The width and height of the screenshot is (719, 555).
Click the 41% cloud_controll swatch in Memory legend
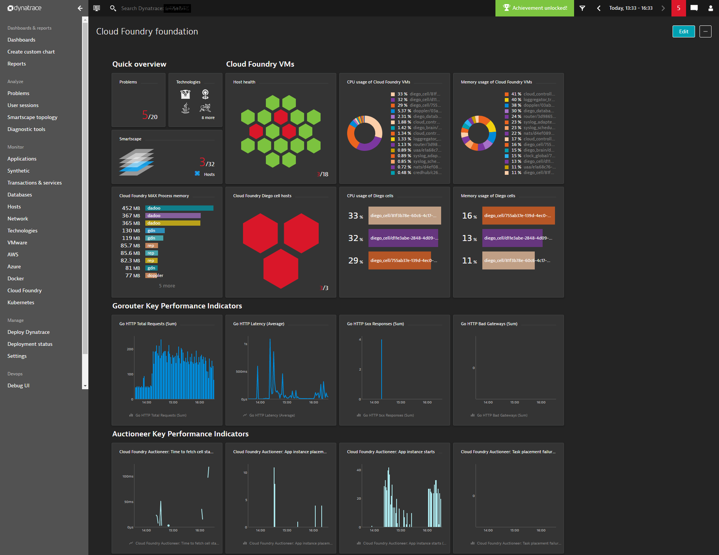(x=507, y=94)
